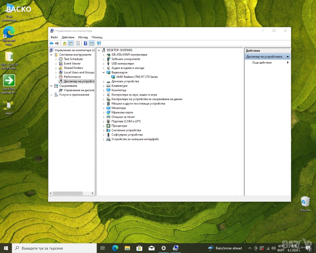This screenshot has width=316, height=253.
Task: Select AMD Radeon (TM) R7 370 Series
Action: click(137, 77)
